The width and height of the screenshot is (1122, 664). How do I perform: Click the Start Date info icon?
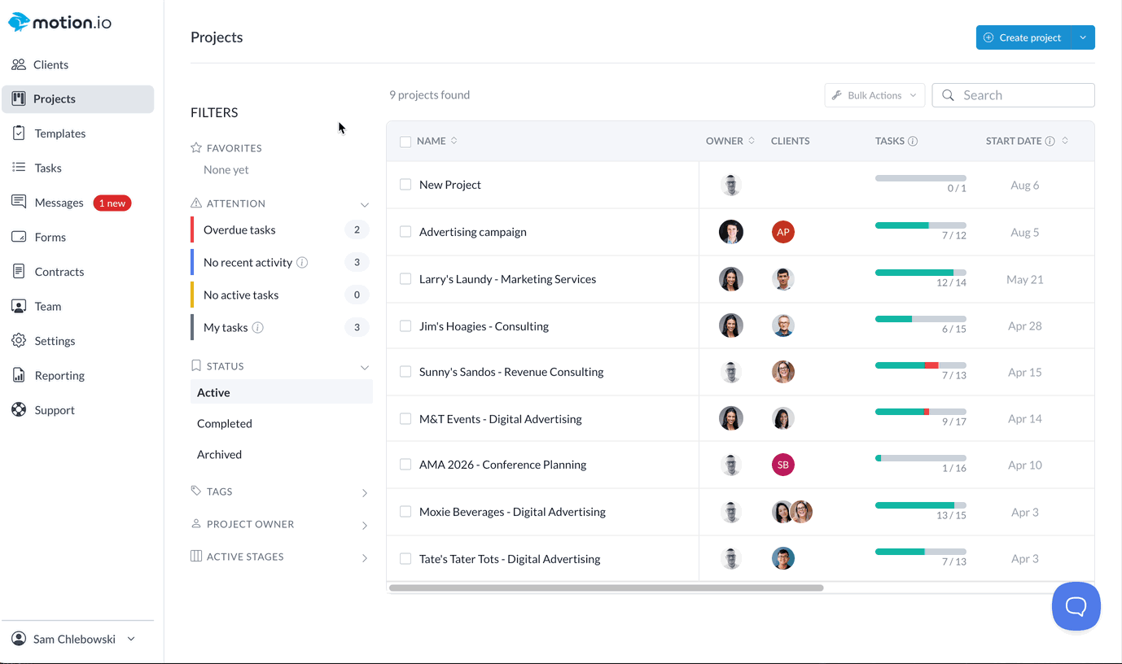click(1050, 142)
